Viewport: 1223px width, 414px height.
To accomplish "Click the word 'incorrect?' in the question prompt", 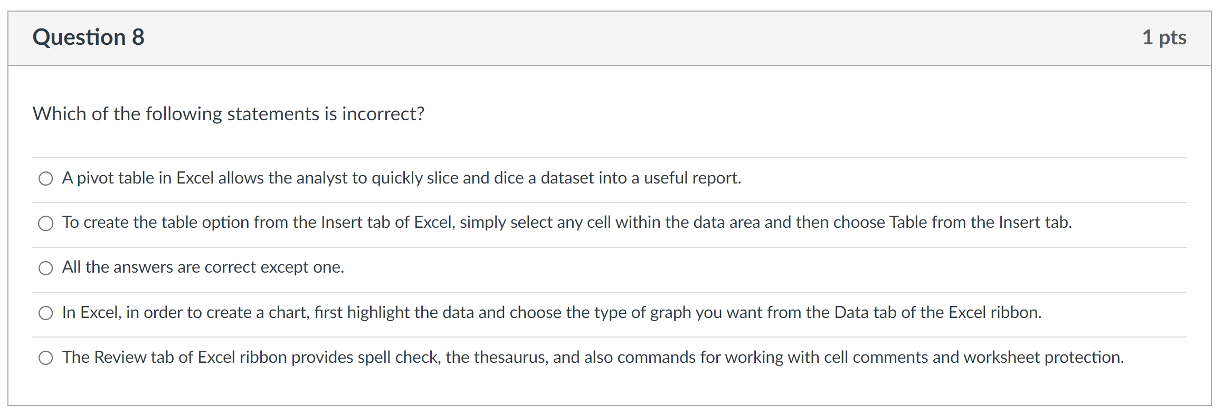I will click(383, 114).
